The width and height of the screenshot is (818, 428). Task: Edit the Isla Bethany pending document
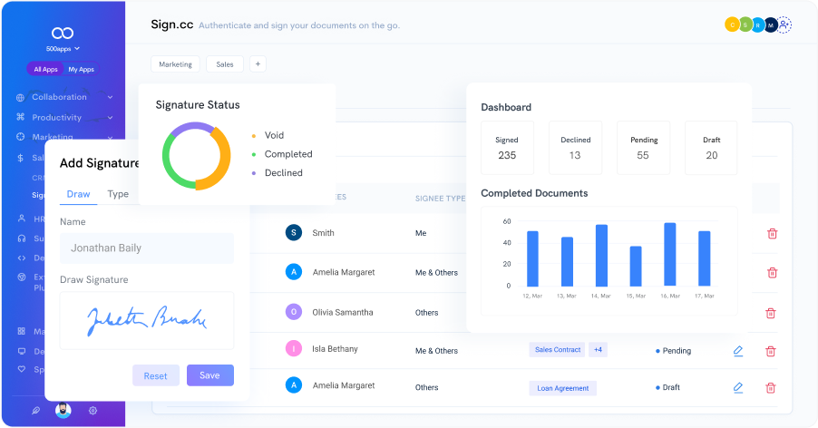pyautogui.click(x=738, y=351)
